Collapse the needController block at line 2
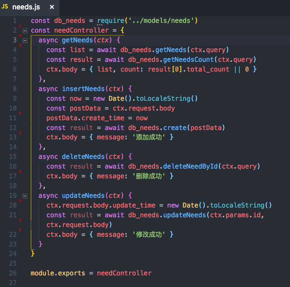Viewport: 290px width, 287px height. click(x=25, y=31)
